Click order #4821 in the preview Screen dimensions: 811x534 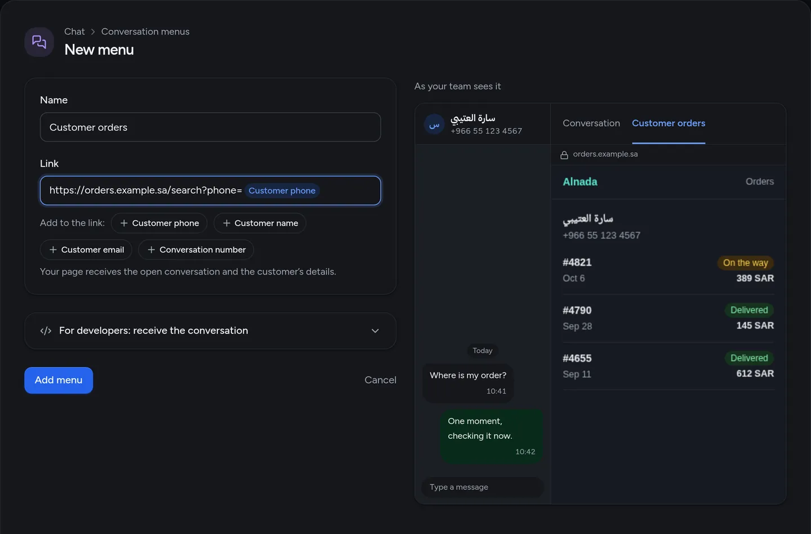(x=669, y=270)
